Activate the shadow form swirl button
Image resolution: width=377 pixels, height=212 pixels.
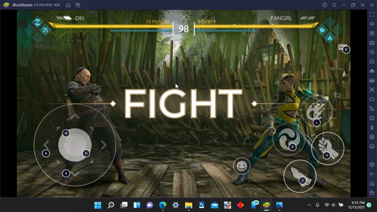(x=289, y=139)
